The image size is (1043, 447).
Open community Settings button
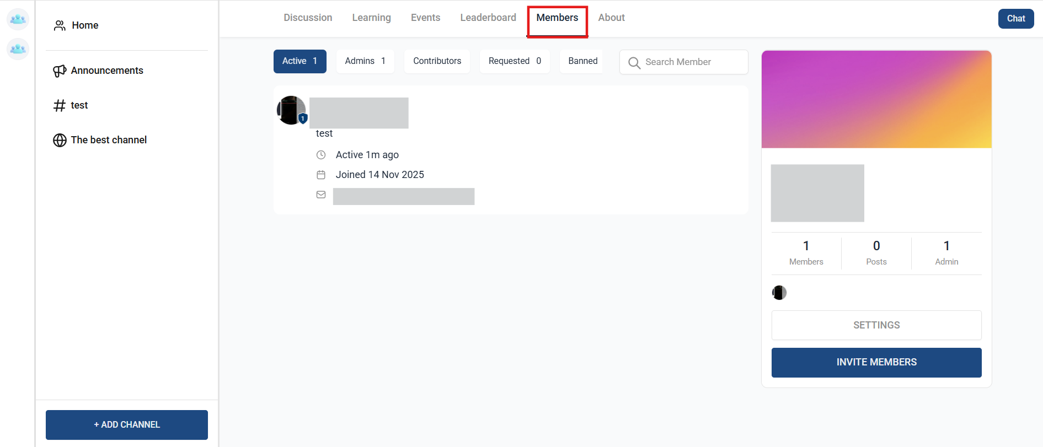pos(876,325)
